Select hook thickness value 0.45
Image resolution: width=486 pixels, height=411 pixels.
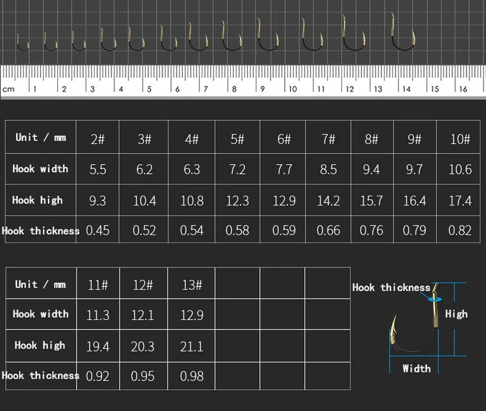pyautogui.click(x=98, y=230)
